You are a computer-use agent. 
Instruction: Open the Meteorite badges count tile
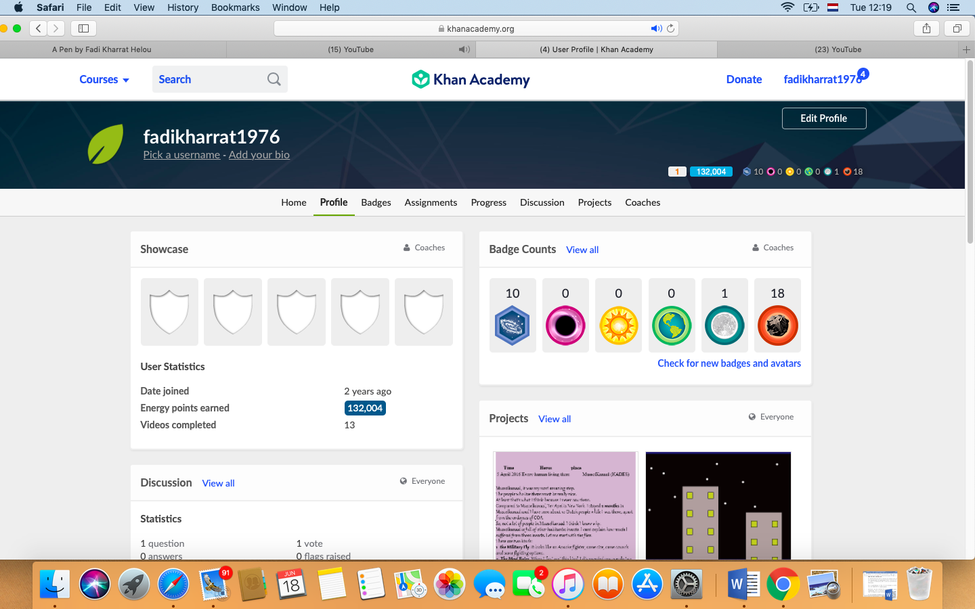pos(777,315)
